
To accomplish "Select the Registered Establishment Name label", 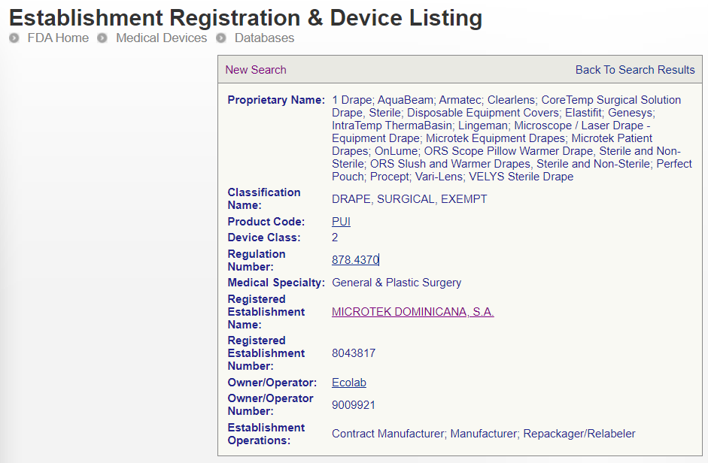I will coord(266,312).
